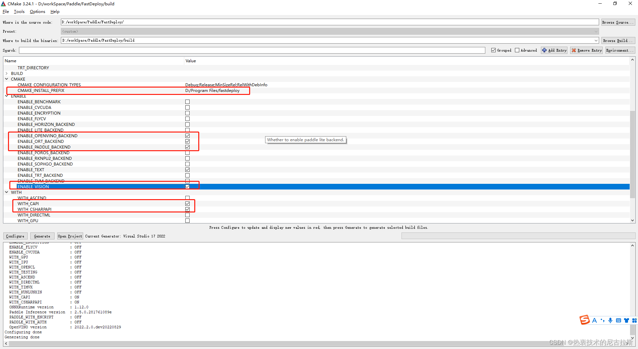Open the Options menu
Image resolution: width=638 pixels, height=349 pixels.
pos(37,12)
